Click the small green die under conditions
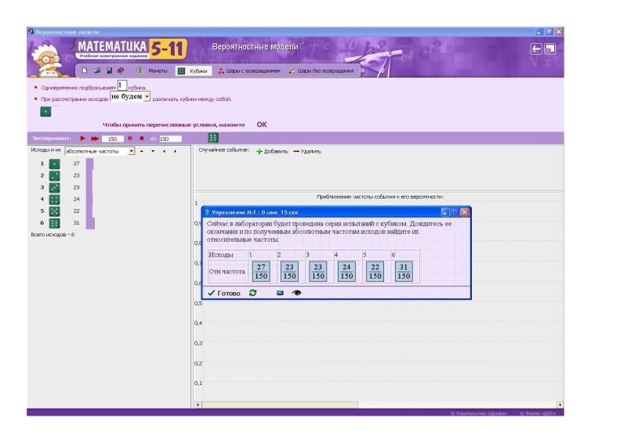Screen dimensions: 627x443 [45, 112]
